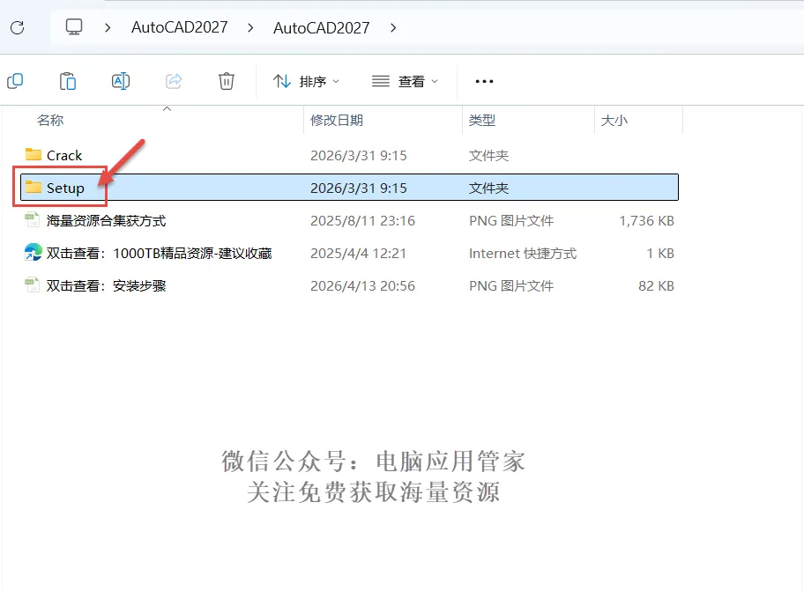The image size is (804, 591).
Task: Click Internet 快捷方式 type cell
Action: 523,254
